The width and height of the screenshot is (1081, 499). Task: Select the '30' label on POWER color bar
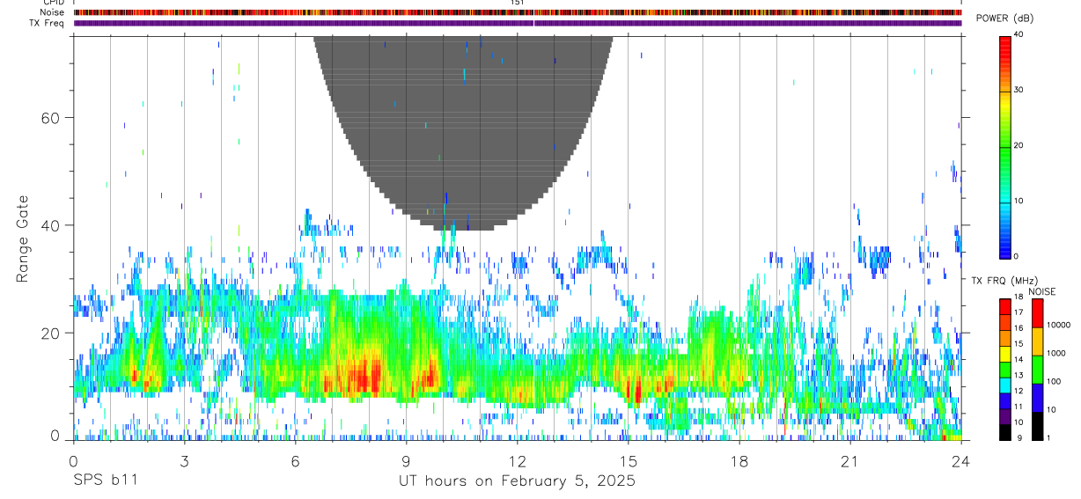tap(1019, 91)
